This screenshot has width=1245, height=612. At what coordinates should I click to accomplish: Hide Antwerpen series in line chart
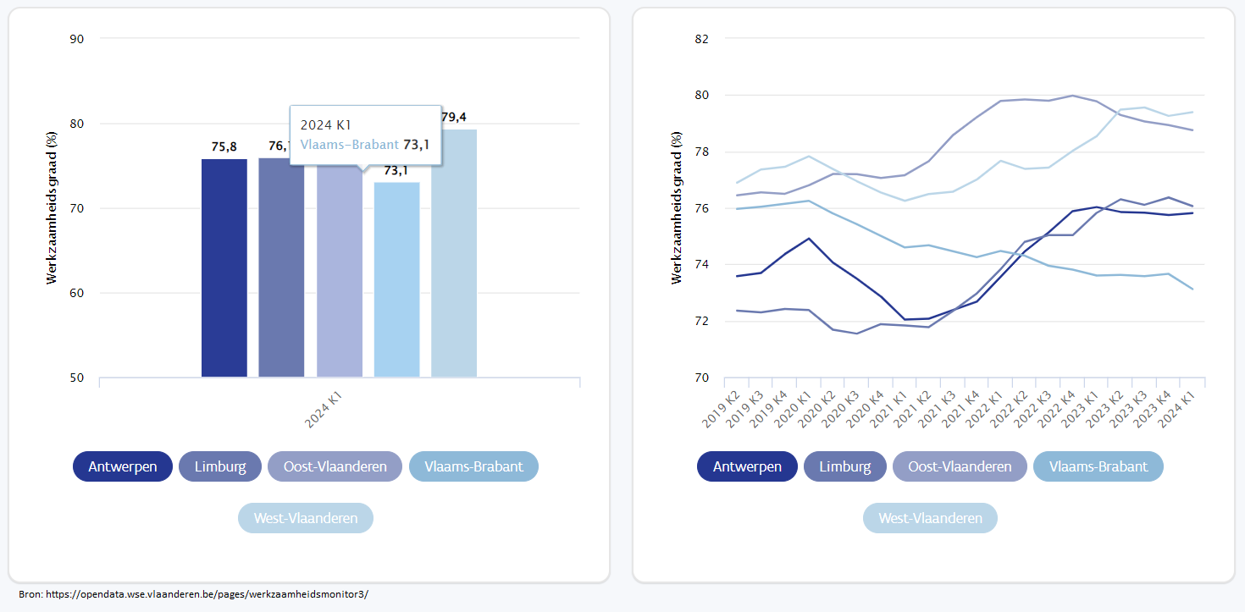click(747, 466)
